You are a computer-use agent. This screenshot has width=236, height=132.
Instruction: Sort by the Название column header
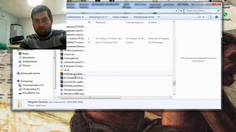(x=100, y=22)
